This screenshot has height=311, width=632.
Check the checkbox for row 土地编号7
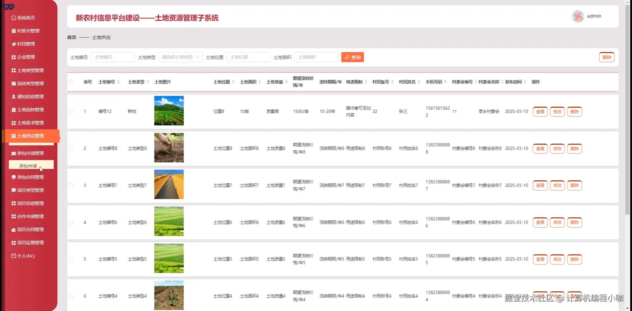pyautogui.click(x=71, y=186)
